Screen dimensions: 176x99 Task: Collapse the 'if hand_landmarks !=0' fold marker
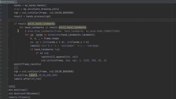point(8,50)
